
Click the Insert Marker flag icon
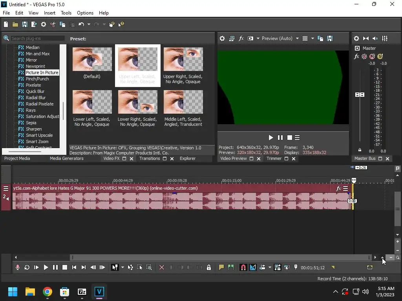221,267
